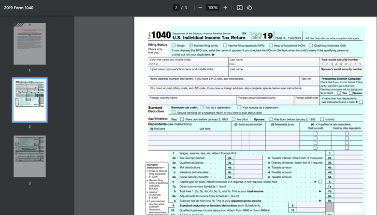Rotate the document with the rotate icon
Viewport: 377px width, 215px height.
tap(249, 8)
